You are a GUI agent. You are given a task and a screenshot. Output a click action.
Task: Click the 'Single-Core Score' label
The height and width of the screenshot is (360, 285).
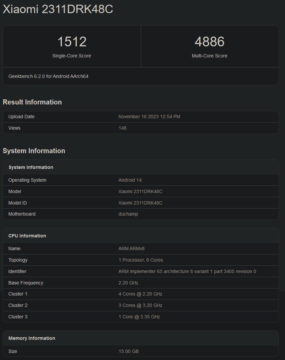click(72, 56)
